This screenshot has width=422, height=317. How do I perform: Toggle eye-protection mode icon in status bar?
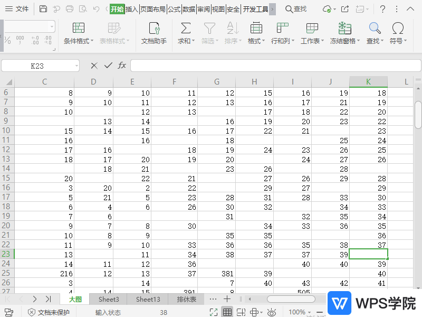click(x=271, y=312)
